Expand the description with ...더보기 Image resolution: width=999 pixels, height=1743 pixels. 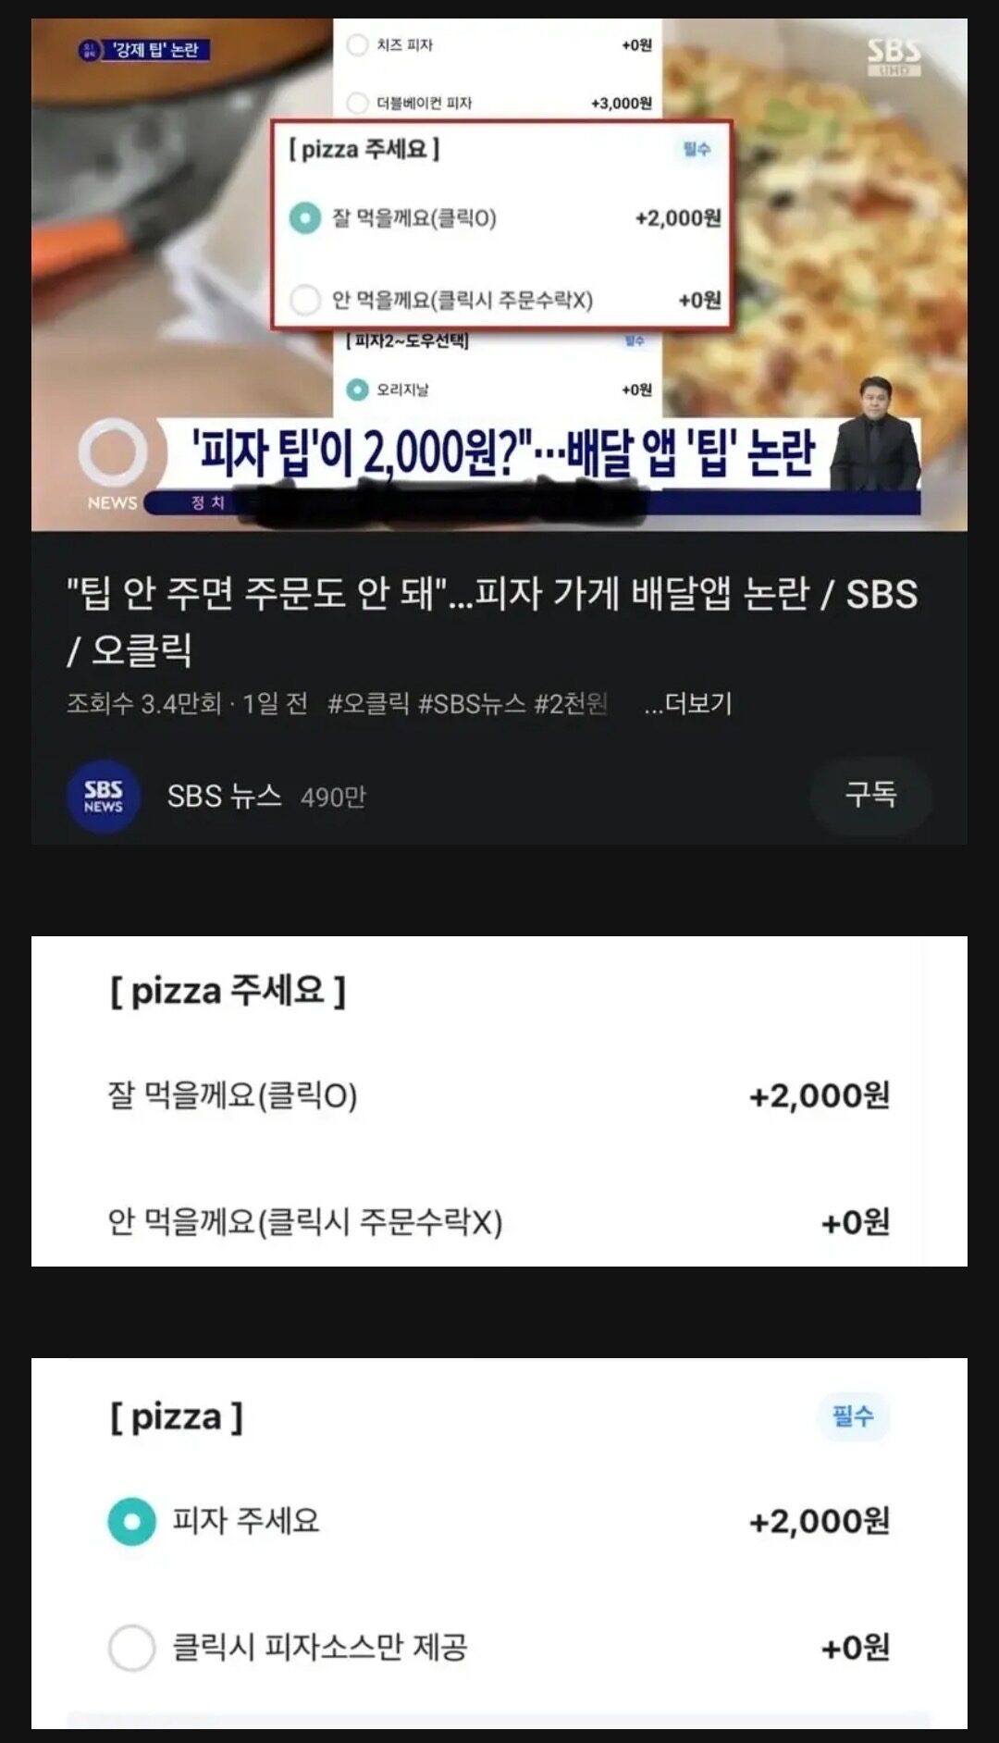coord(688,703)
